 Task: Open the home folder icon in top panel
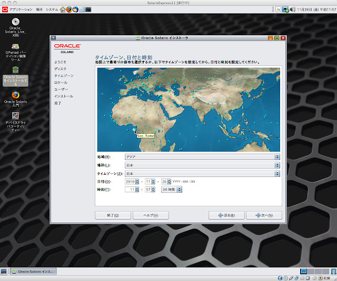point(63,9)
